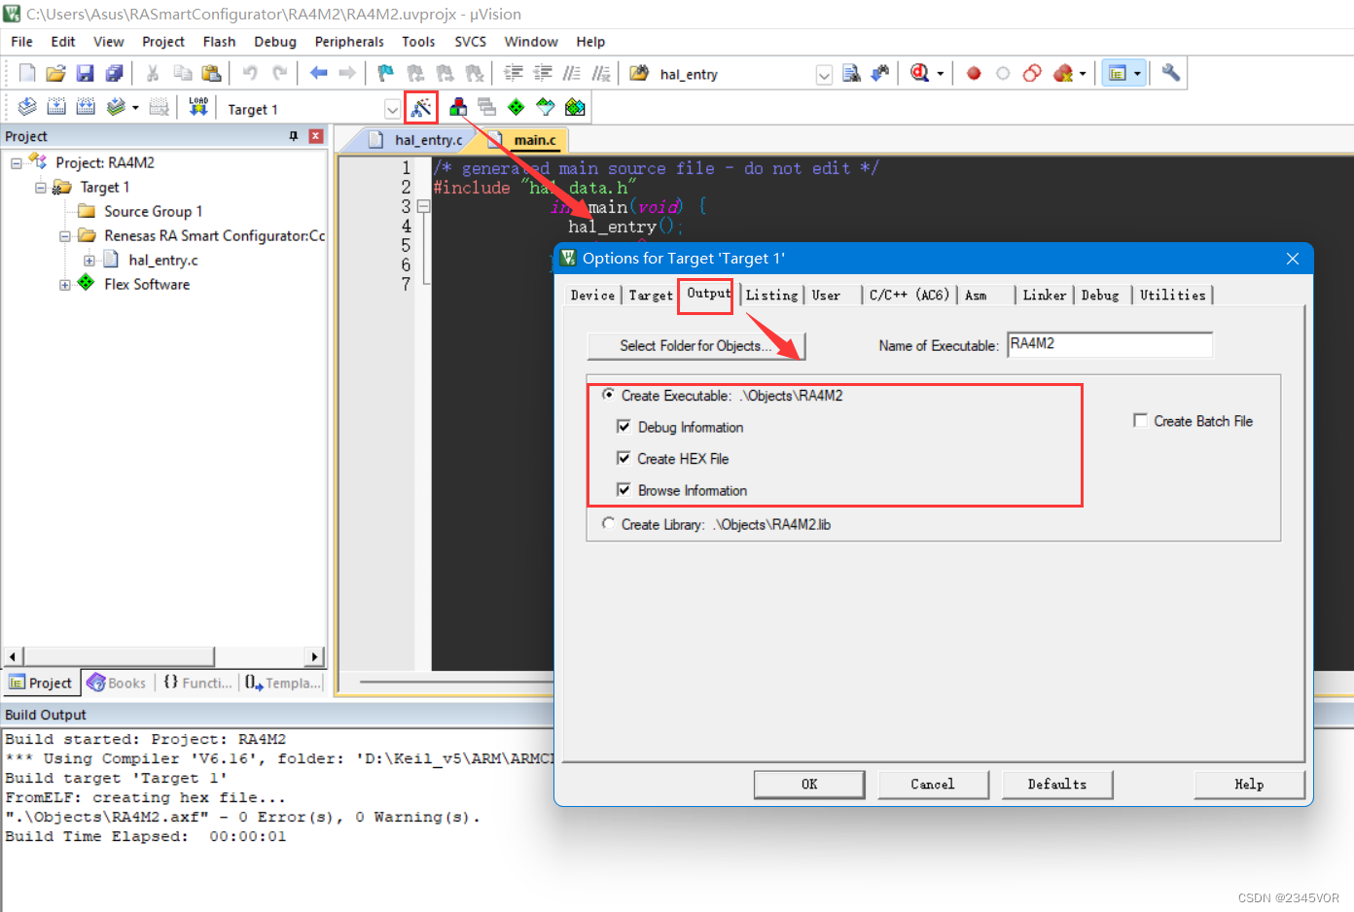Download code to flash with LOAD icon
The width and height of the screenshot is (1354, 912).
pyautogui.click(x=198, y=107)
